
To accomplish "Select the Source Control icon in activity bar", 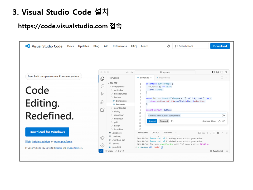I will click(x=102, y=94).
